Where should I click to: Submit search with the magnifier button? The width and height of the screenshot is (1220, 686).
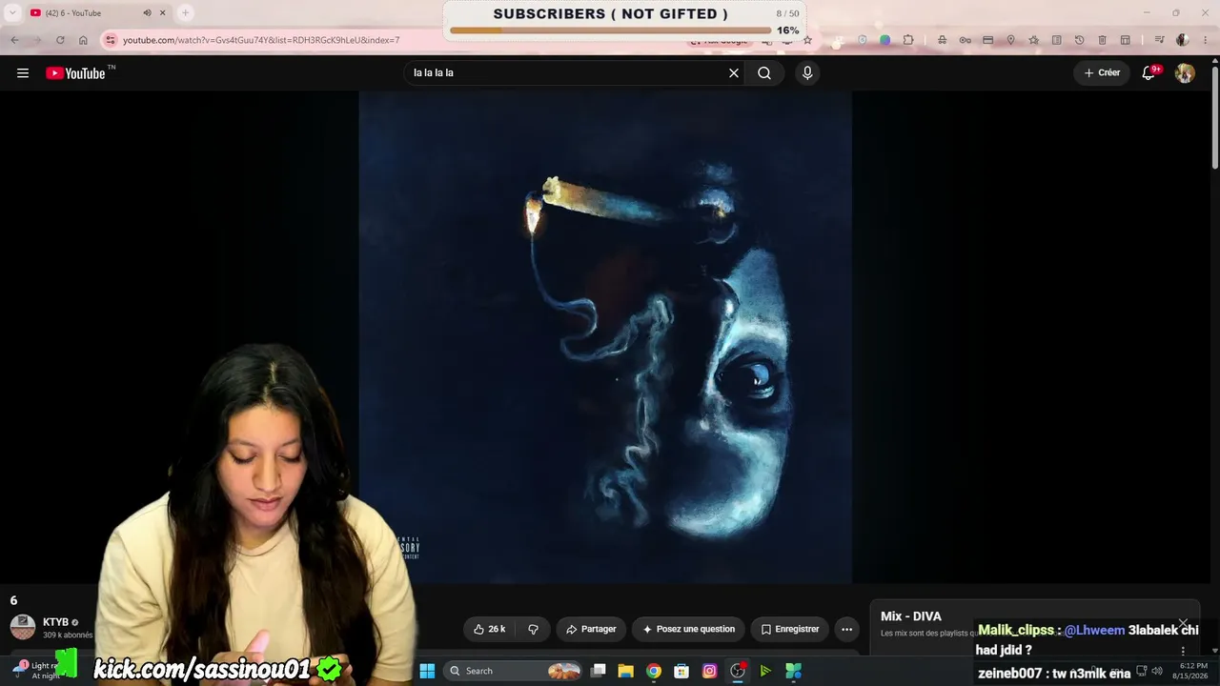click(764, 73)
